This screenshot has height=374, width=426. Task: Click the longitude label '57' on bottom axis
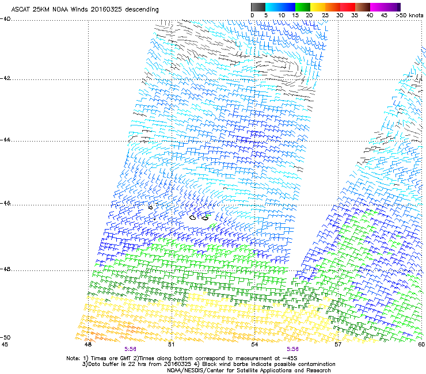tap(338, 345)
